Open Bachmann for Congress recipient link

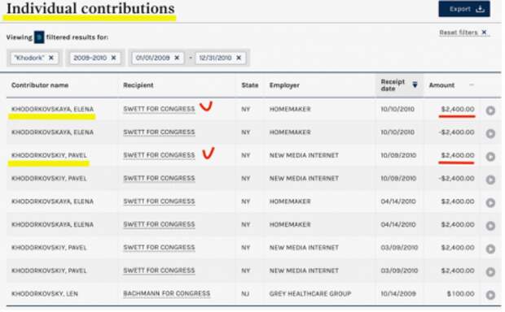[166, 293]
